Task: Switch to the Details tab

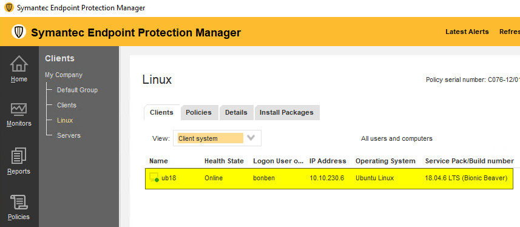Action: [236, 112]
